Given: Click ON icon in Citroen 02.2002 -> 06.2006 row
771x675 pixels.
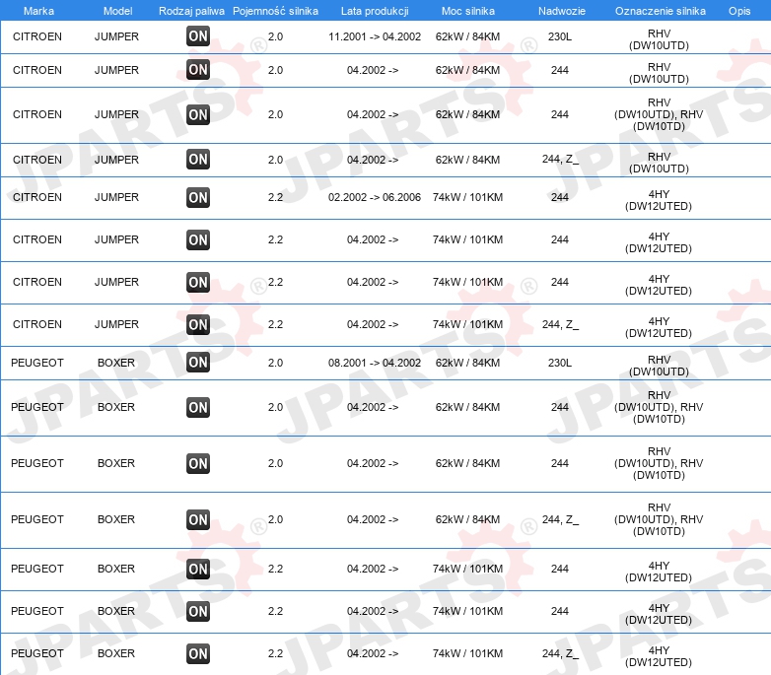Looking at the screenshot, I should click(x=198, y=197).
